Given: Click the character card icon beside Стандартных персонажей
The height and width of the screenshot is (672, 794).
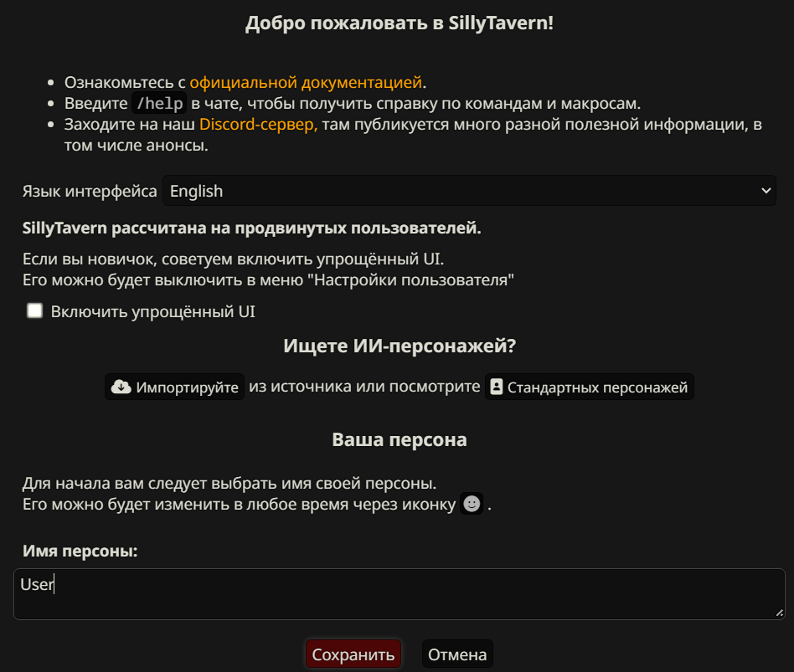Looking at the screenshot, I should [x=495, y=387].
